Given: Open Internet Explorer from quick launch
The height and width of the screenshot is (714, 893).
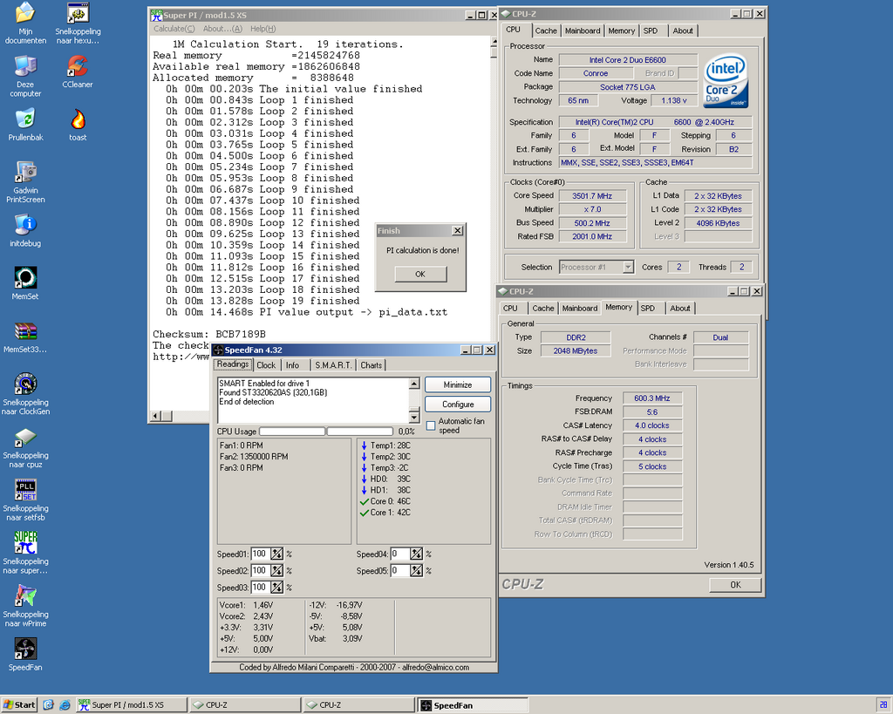Looking at the screenshot, I should pyautogui.click(x=65, y=705).
